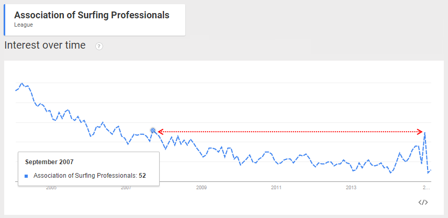448x218 pixels.
Task: Click the late spike peak before 2015
Action: [425, 132]
